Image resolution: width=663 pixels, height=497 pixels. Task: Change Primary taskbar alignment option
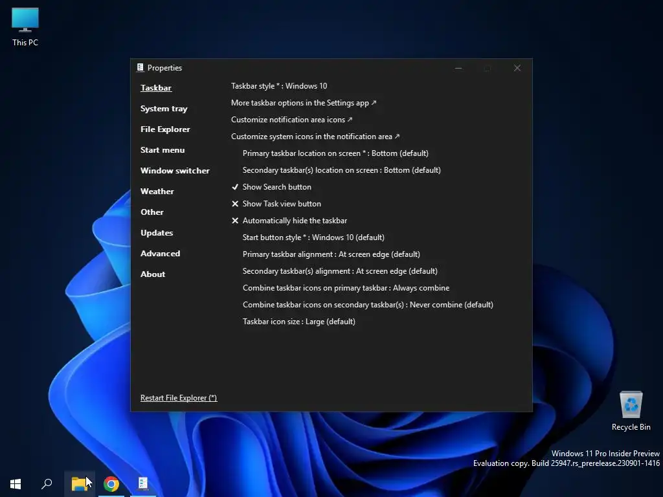click(x=331, y=254)
